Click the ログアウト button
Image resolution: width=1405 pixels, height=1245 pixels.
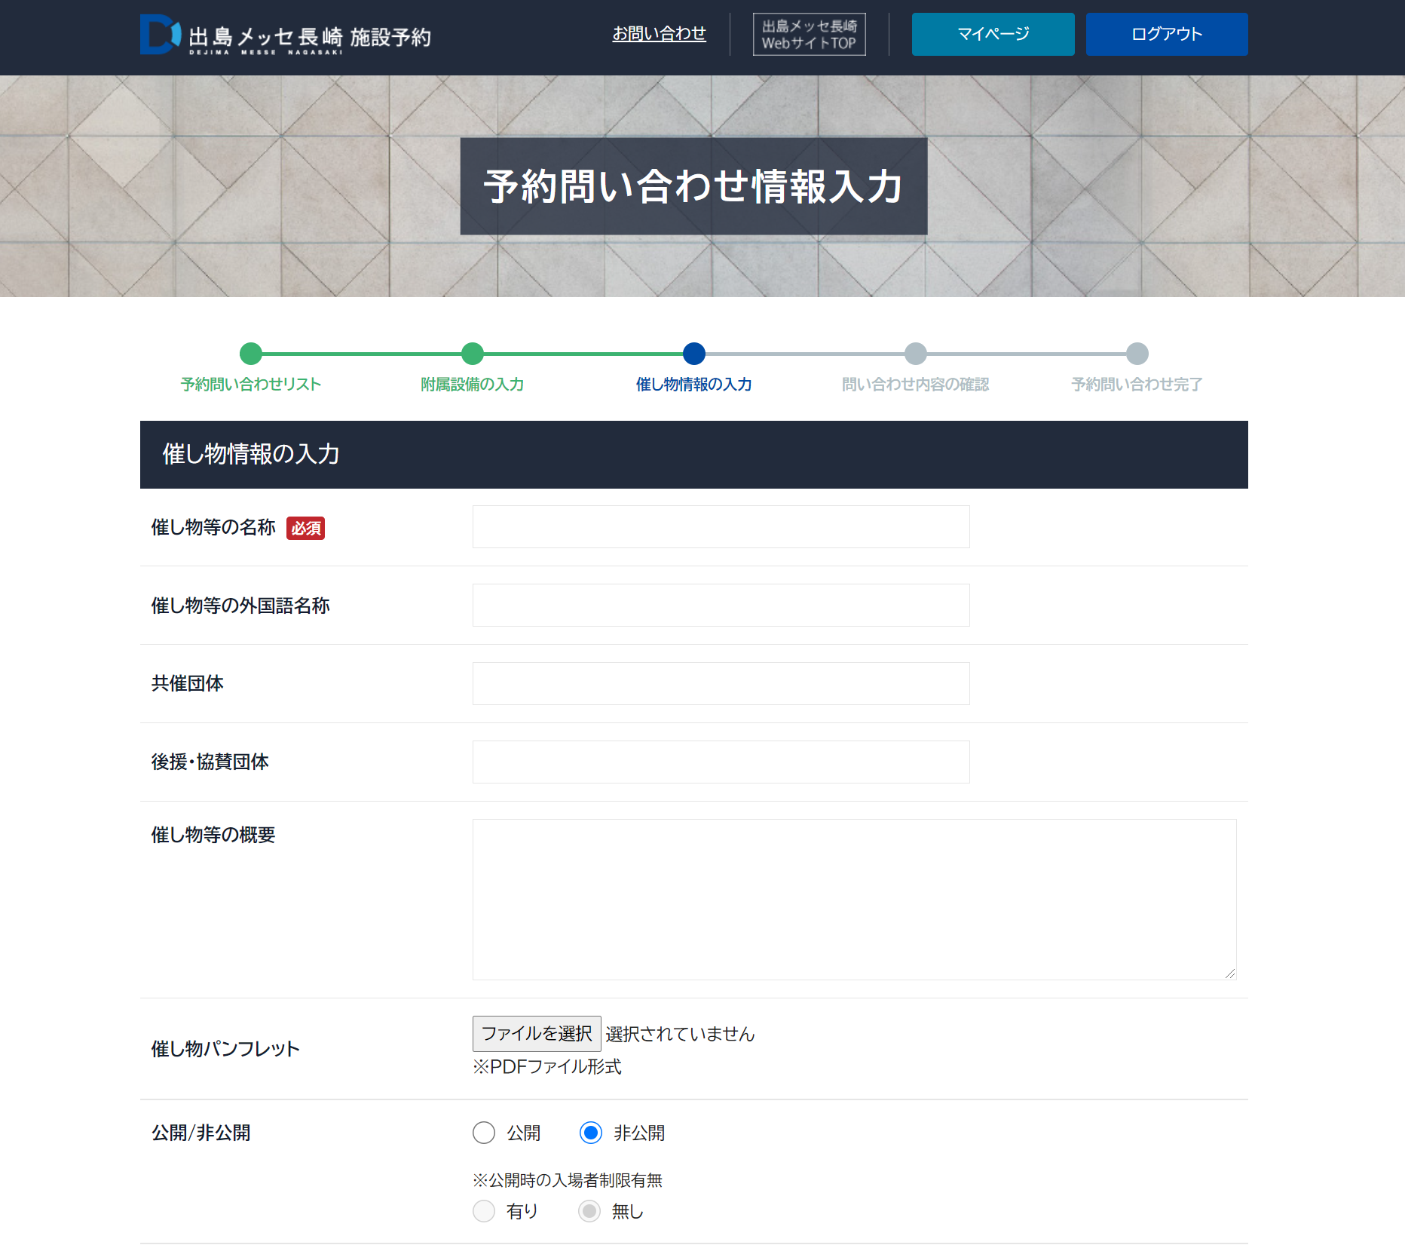click(x=1166, y=35)
